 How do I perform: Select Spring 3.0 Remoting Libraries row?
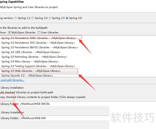[x=34, y=57]
